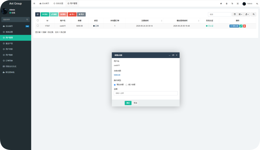Click the 5000.00 current balance value in dialog
Viewport: 260px width, 150px height.
(117, 75)
